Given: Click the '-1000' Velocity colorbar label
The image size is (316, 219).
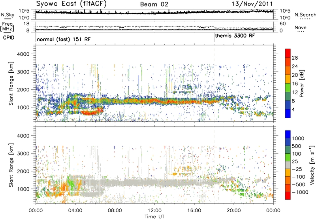Looking at the screenshot, I should (300, 192).
